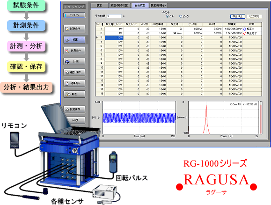
Task: Select the OA point radio button
Action: [167, 16]
